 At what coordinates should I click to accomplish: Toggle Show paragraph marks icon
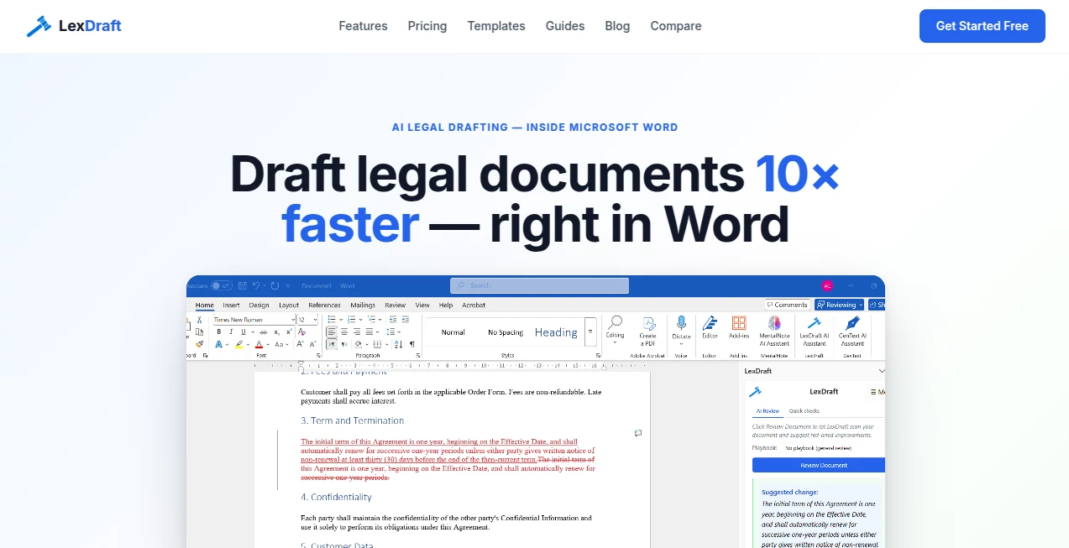[x=411, y=344]
